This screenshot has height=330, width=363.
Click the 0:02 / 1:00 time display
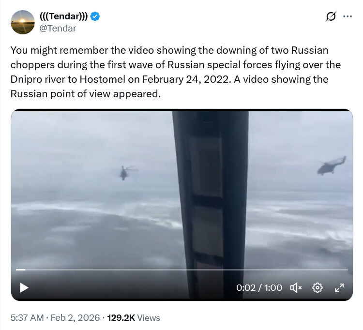pos(259,288)
